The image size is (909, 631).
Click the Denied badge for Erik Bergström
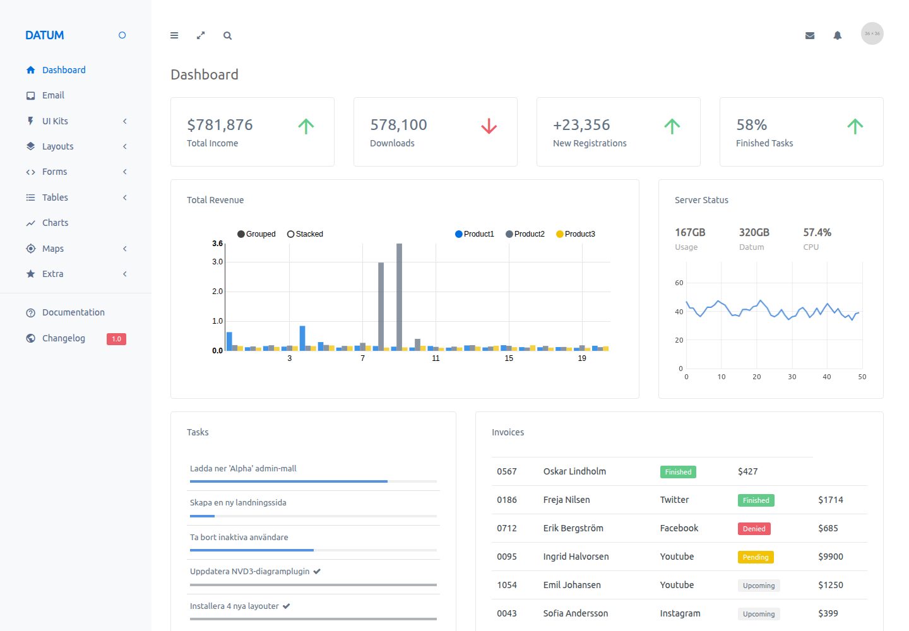pyautogui.click(x=754, y=529)
